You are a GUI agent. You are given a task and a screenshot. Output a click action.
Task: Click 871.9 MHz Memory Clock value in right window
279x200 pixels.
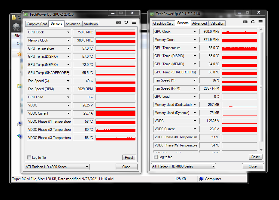pos(210,40)
